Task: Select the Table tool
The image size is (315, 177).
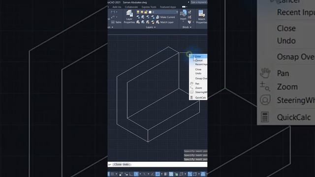Action: (x=116, y=22)
